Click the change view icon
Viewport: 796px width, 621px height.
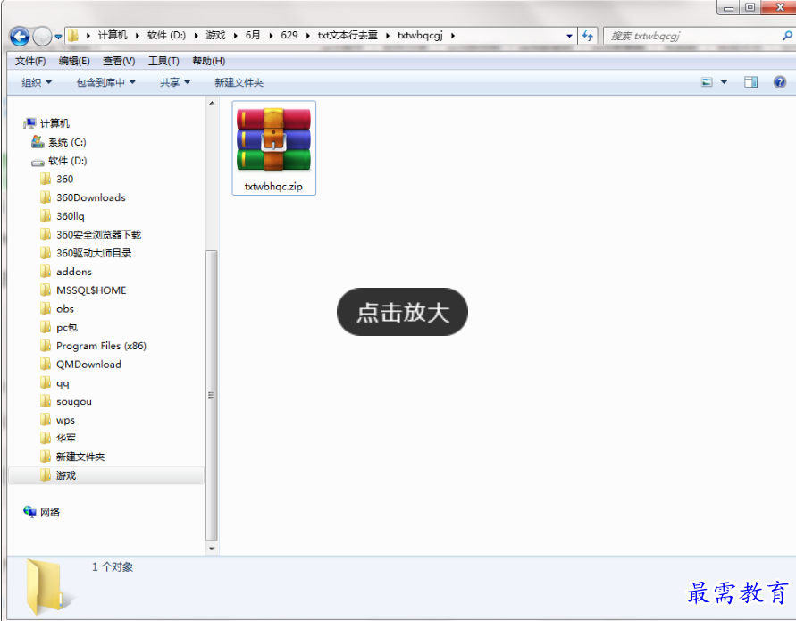click(x=708, y=82)
